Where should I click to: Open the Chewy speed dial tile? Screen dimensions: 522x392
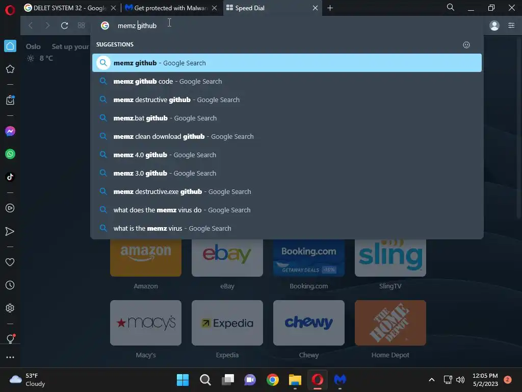coord(309,323)
